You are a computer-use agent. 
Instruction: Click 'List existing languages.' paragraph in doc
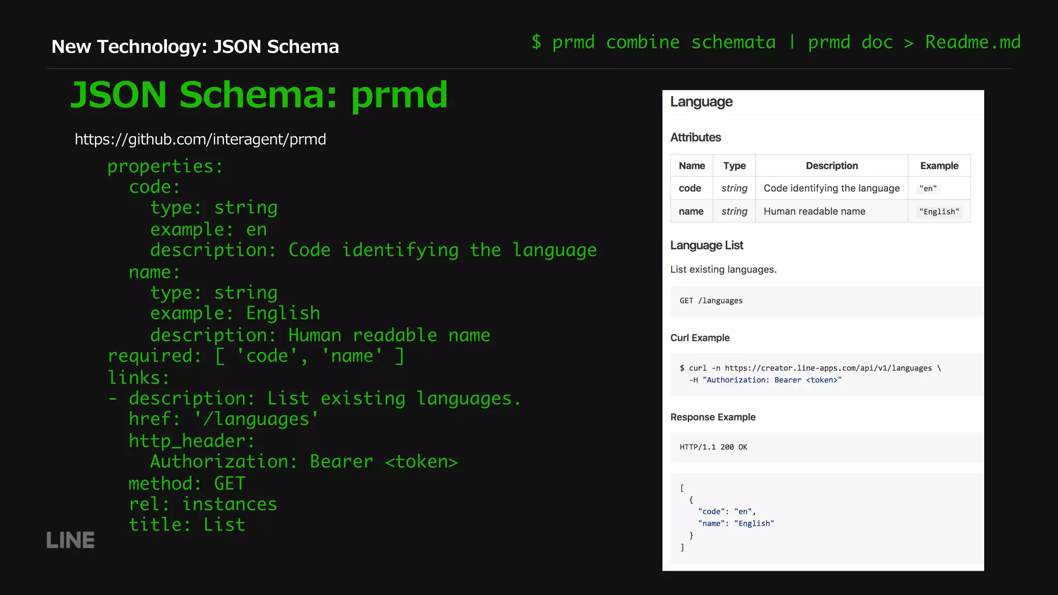pyautogui.click(x=723, y=270)
